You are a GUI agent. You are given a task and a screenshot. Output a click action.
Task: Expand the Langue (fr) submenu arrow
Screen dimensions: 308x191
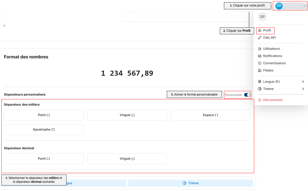tap(303, 82)
